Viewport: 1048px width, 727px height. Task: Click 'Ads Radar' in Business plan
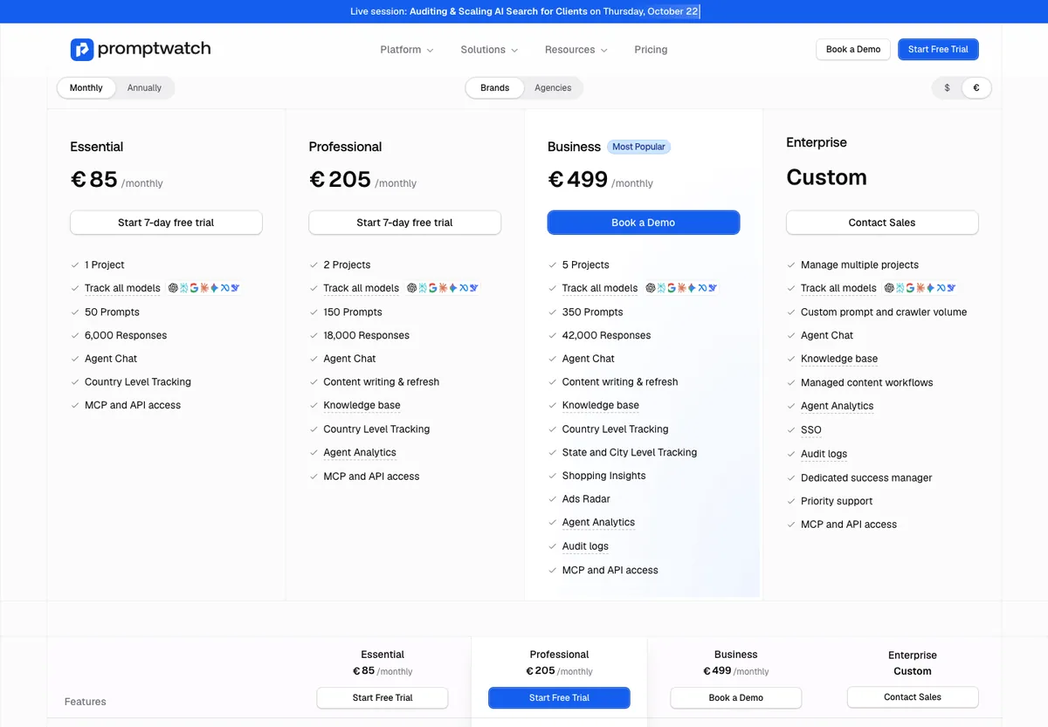click(586, 499)
